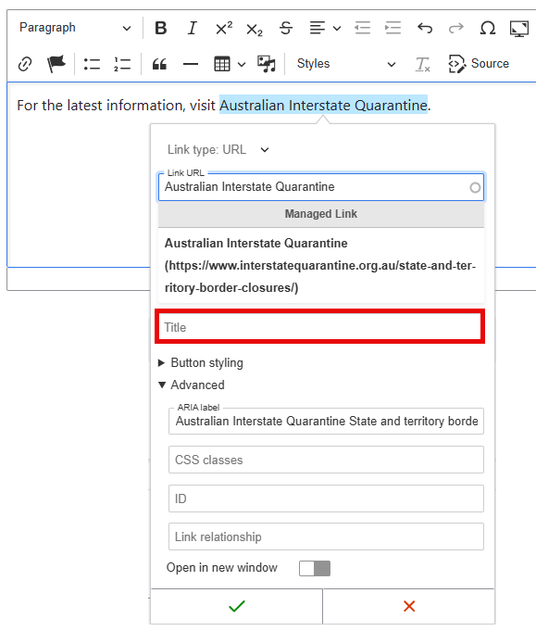This screenshot has width=536, height=631.
Task: Apply strikethrough formatting
Action: click(286, 28)
